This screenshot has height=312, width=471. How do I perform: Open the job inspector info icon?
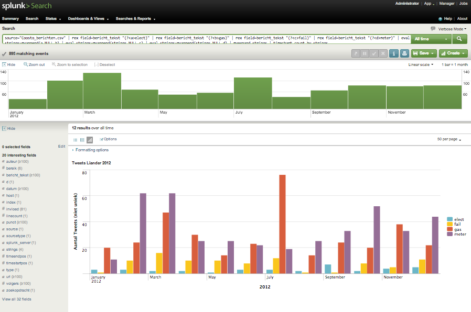(x=394, y=53)
